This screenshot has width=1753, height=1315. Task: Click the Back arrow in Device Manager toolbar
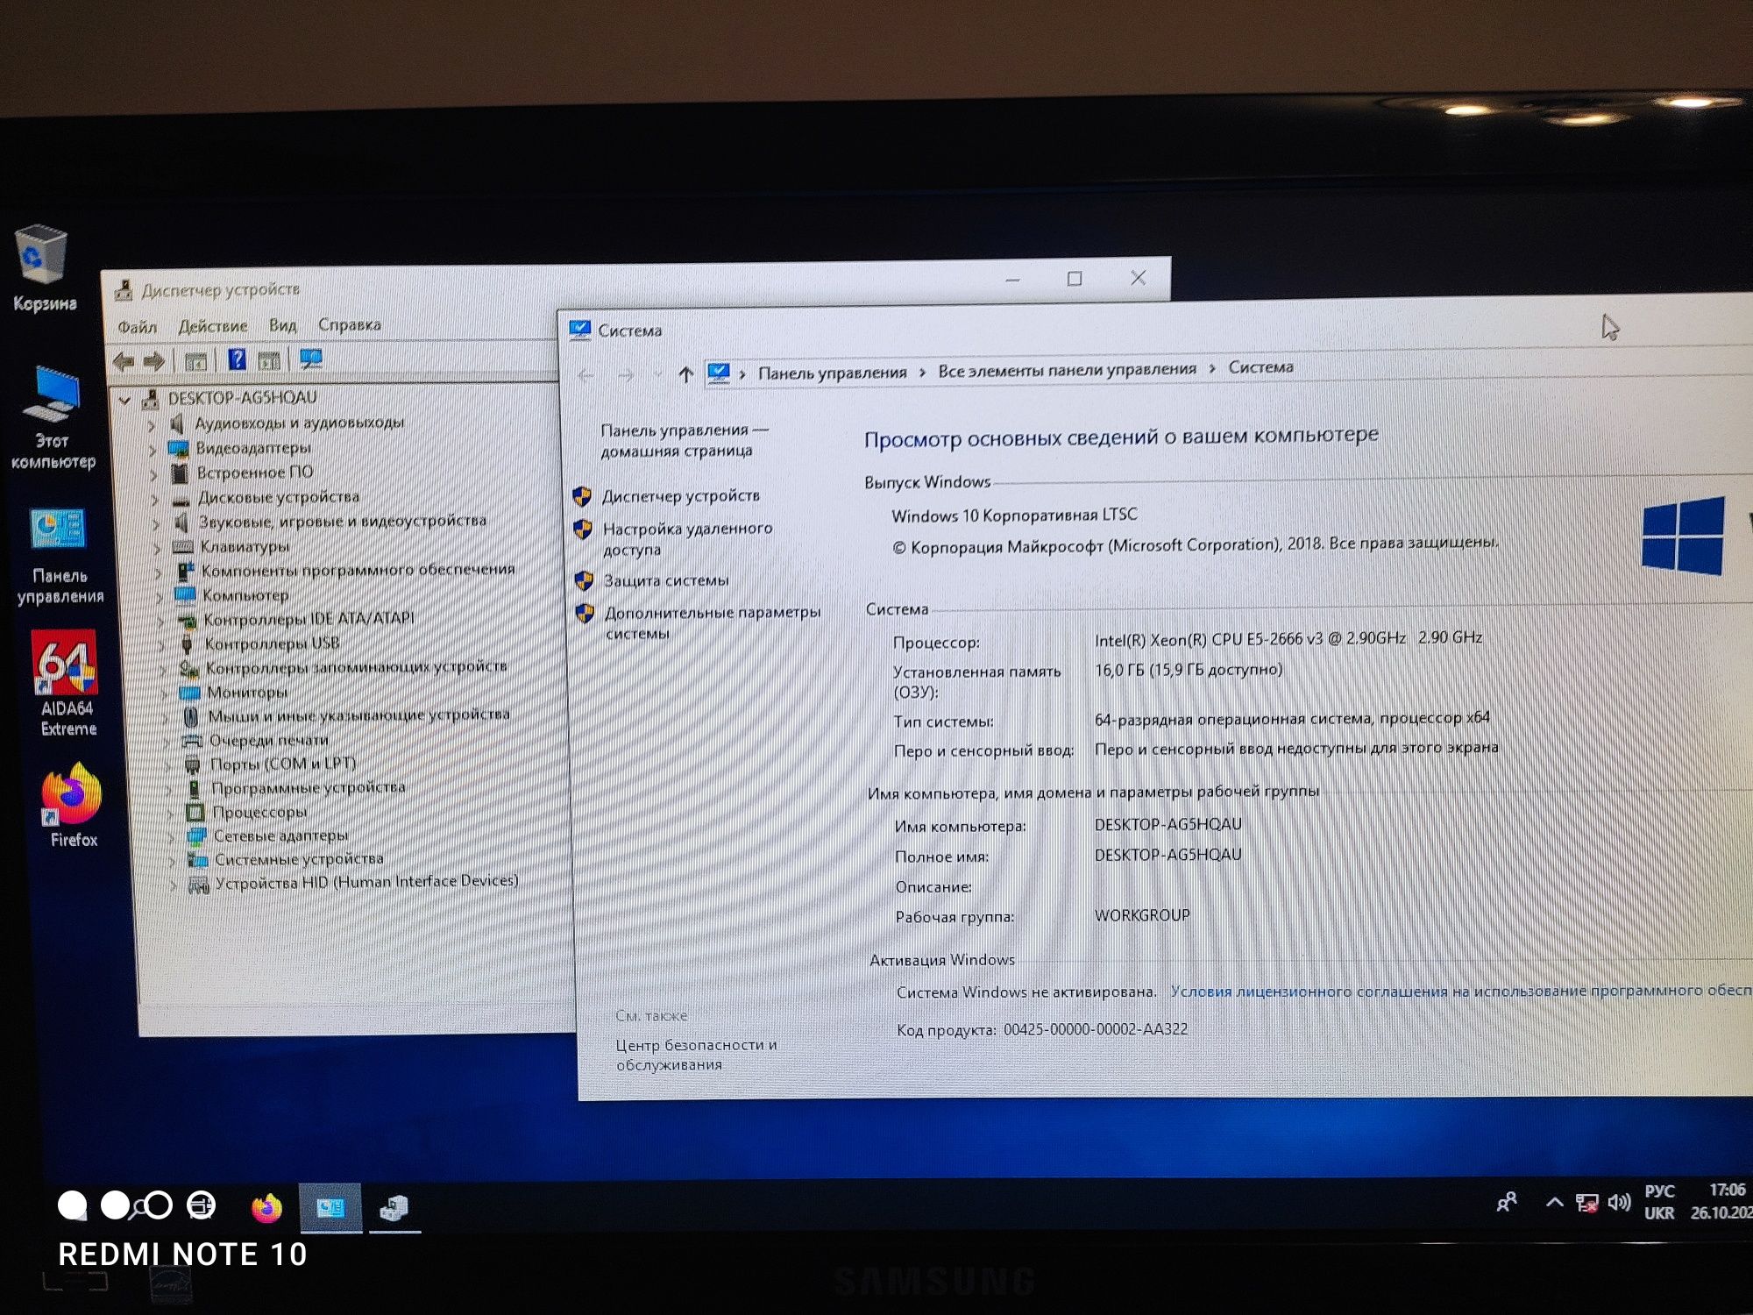124,360
